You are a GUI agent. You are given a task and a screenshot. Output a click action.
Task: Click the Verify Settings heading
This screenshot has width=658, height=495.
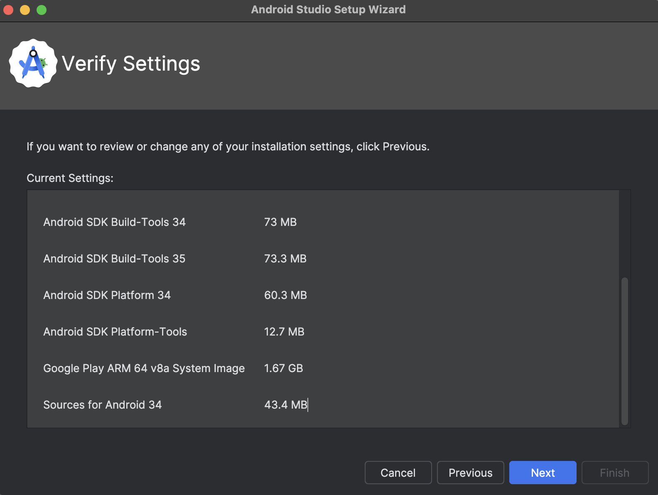tap(131, 64)
